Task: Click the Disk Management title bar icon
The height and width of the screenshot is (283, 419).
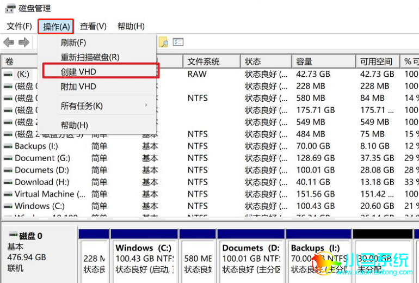Action: [x=10, y=9]
